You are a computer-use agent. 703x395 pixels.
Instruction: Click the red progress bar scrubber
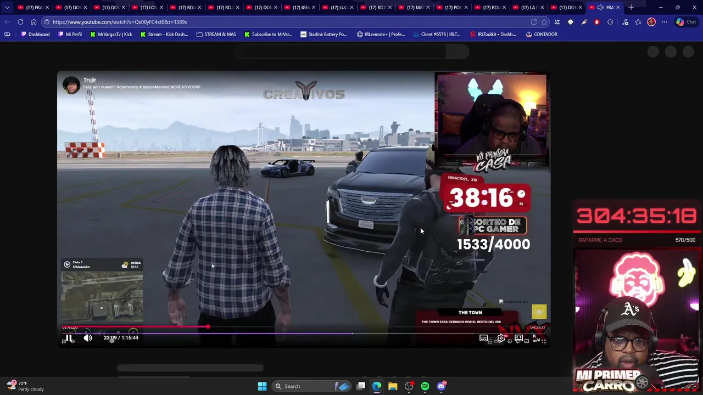point(208,327)
